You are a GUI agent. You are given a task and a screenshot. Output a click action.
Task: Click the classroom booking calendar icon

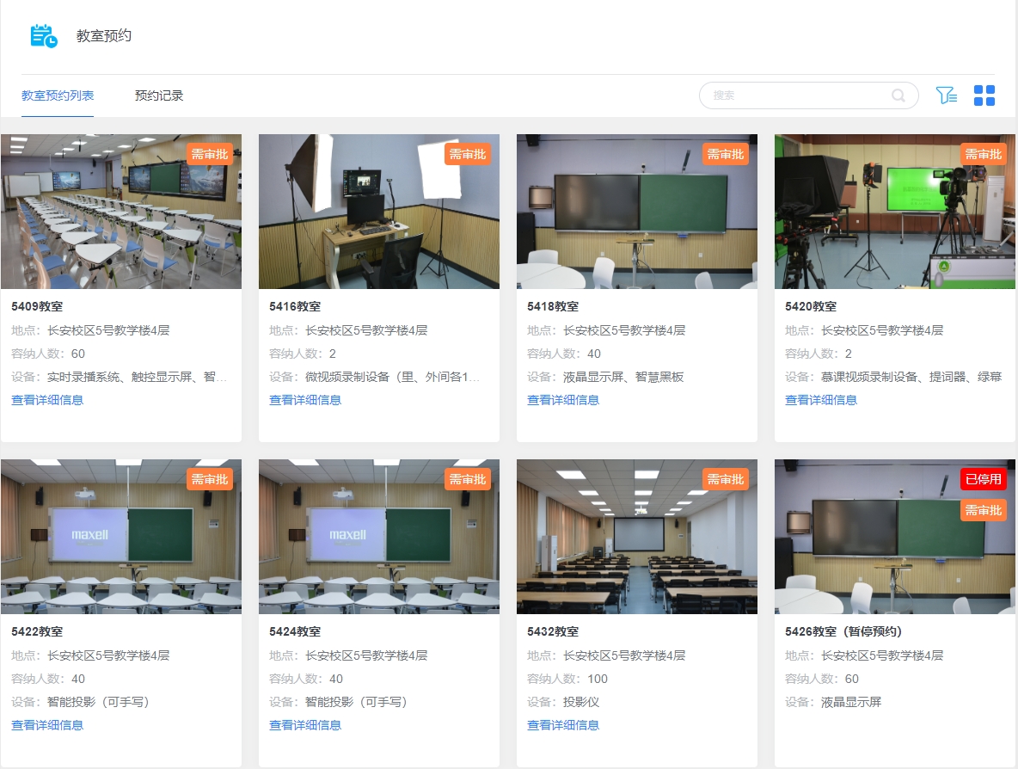pos(44,36)
